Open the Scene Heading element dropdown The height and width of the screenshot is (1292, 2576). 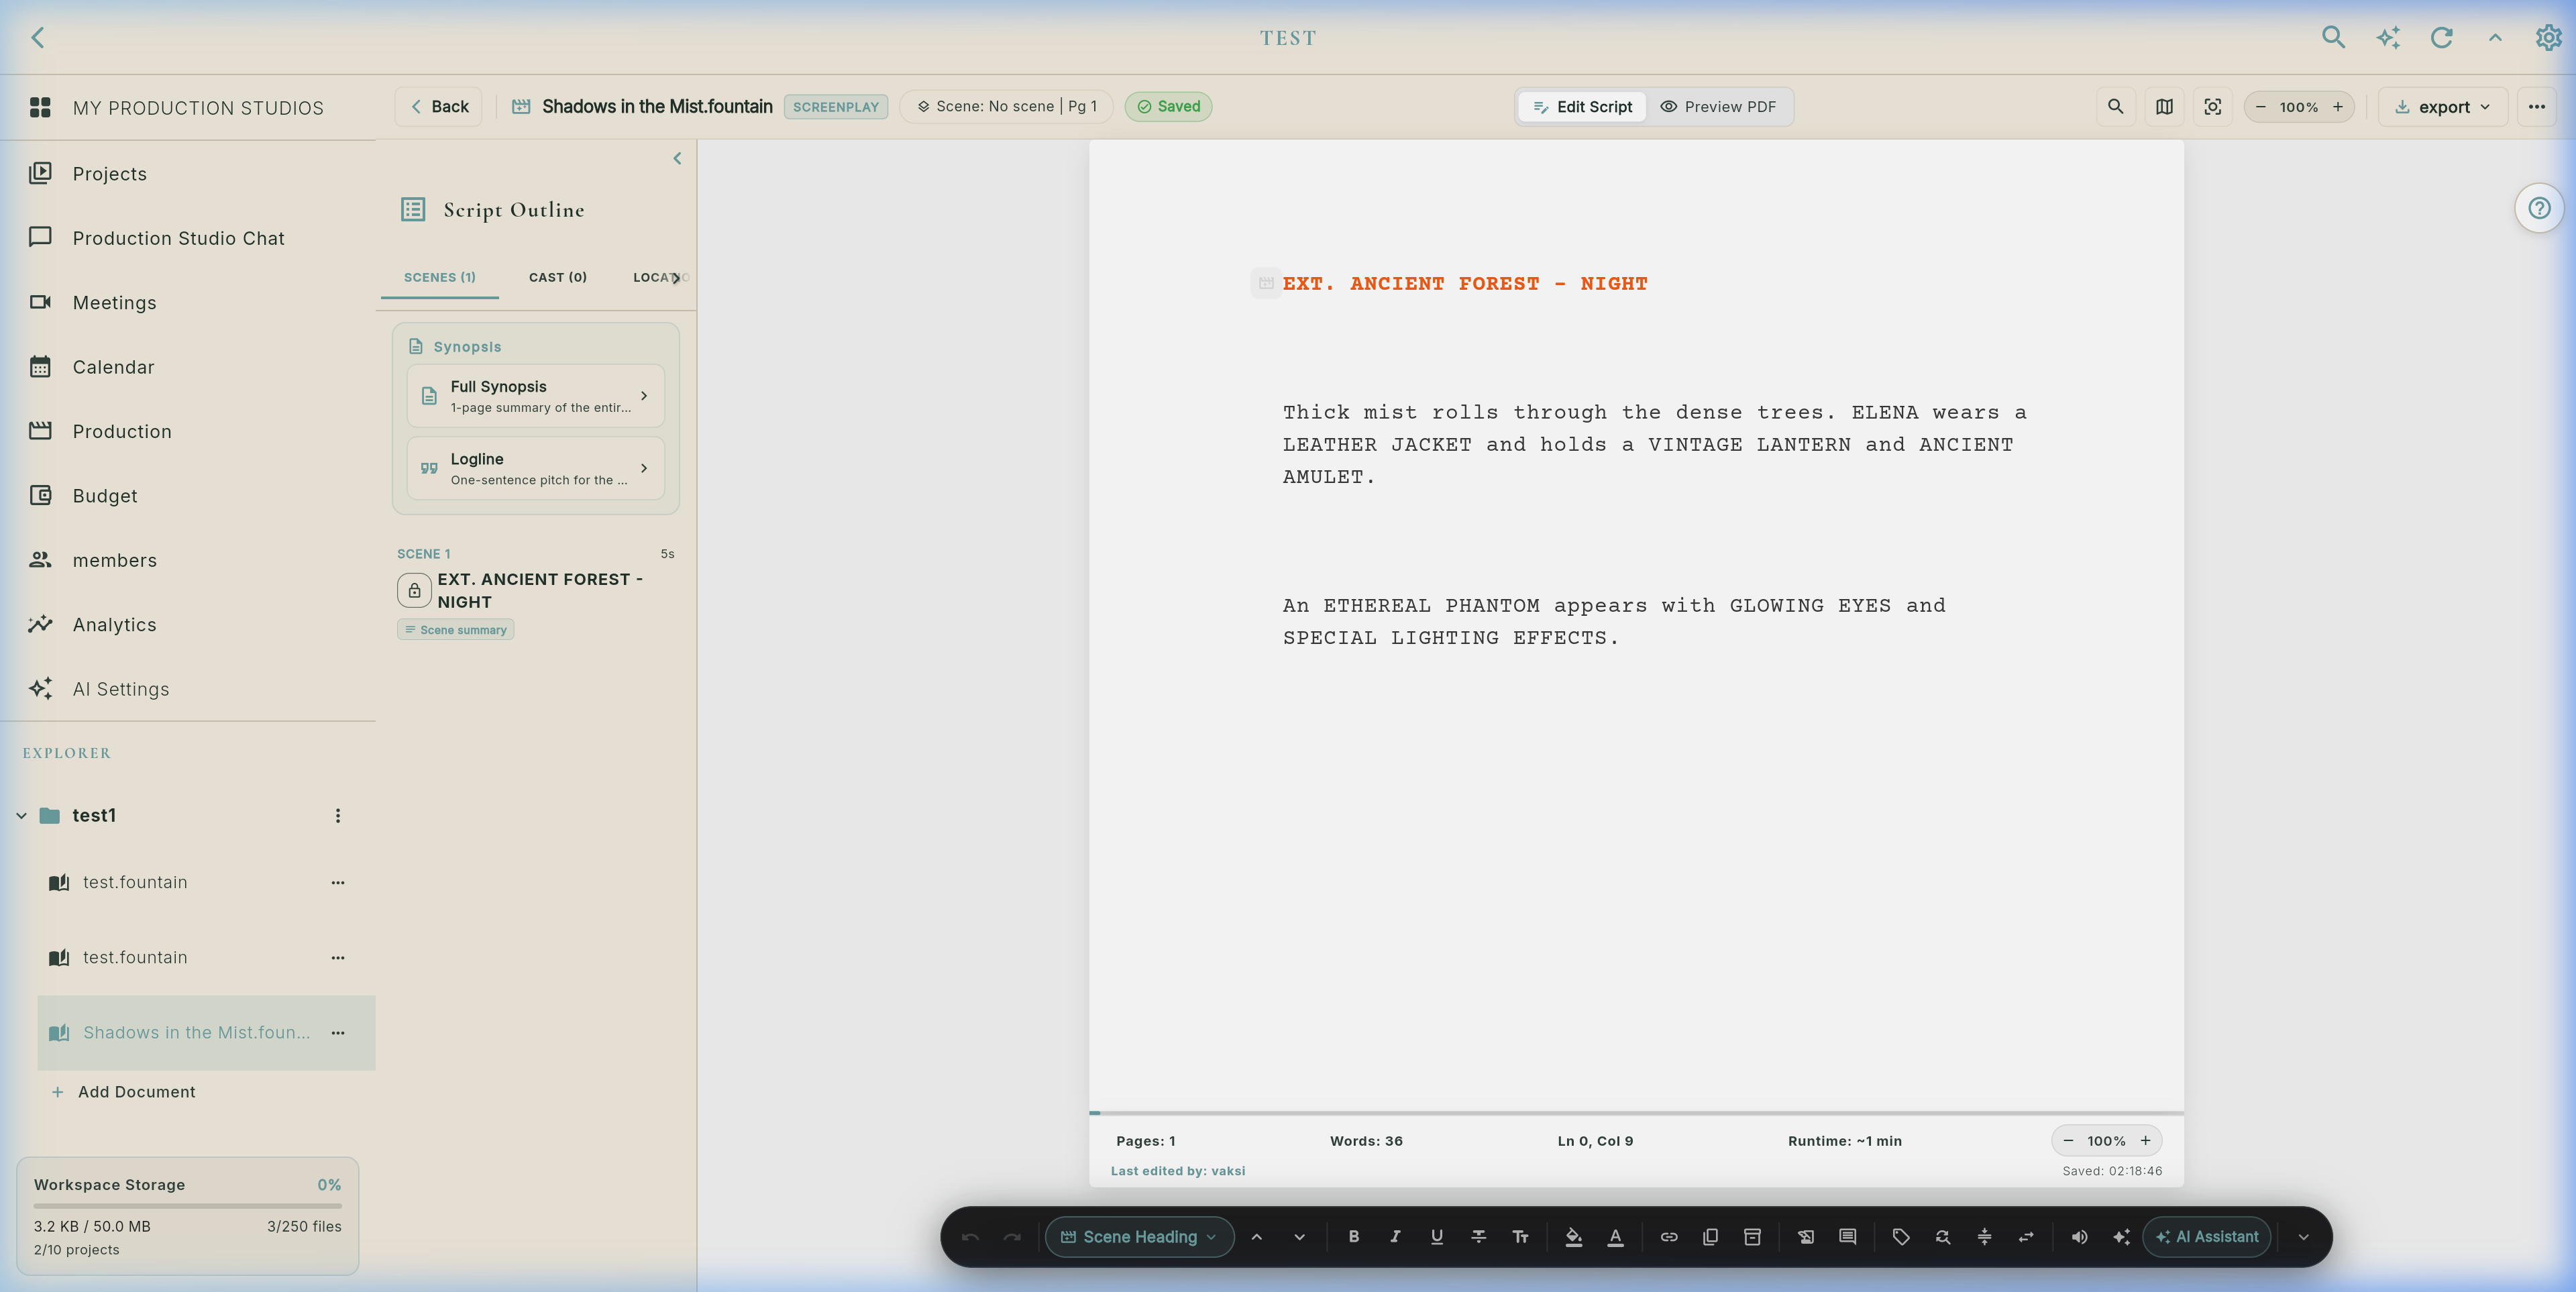tap(1139, 1237)
